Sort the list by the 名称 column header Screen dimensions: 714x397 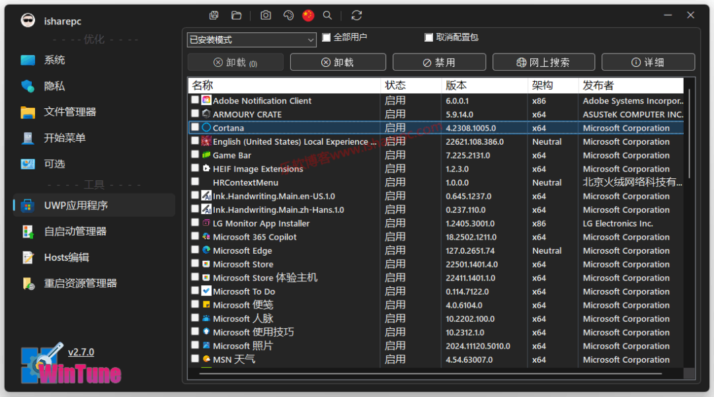click(x=284, y=85)
